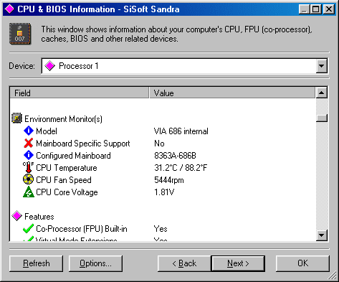Select the Mainboard Specific Support row
Screen dimensions: 339x282
tap(163, 144)
